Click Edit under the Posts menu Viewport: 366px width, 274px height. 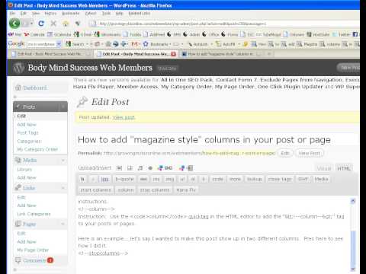21,116
